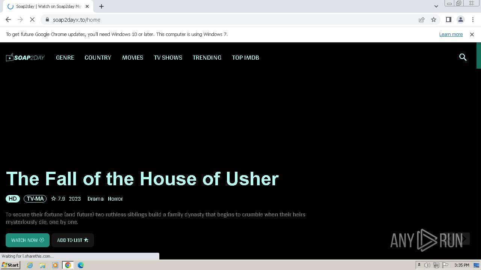Click the taskbar clock 3:35 PM
The height and width of the screenshot is (270, 481).
(462, 265)
